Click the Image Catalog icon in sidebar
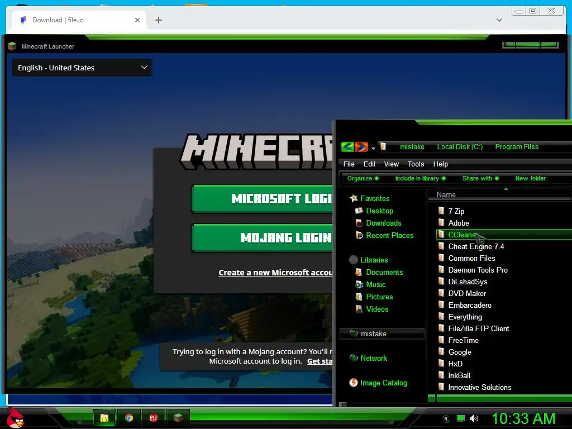 (354, 383)
